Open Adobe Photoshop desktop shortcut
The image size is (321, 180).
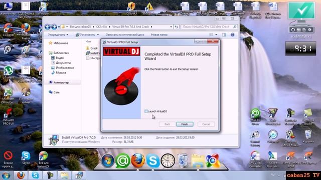coord(272,159)
